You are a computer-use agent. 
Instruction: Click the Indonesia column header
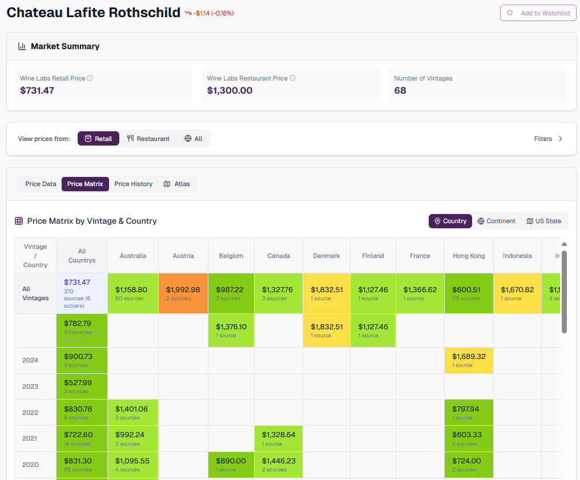(x=517, y=256)
